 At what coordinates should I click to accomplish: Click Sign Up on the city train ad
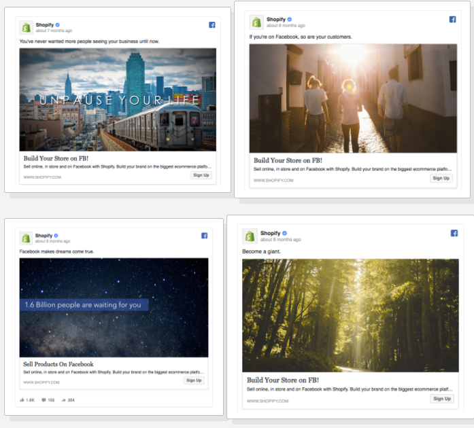(x=201, y=175)
